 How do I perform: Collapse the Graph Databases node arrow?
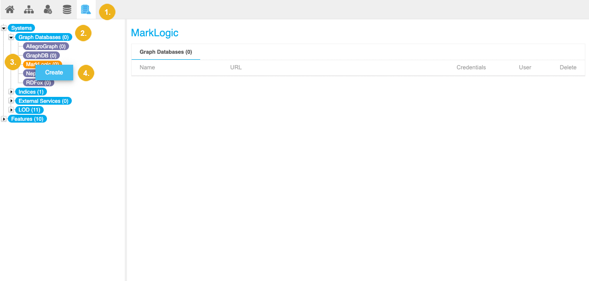(x=12, y=37)
